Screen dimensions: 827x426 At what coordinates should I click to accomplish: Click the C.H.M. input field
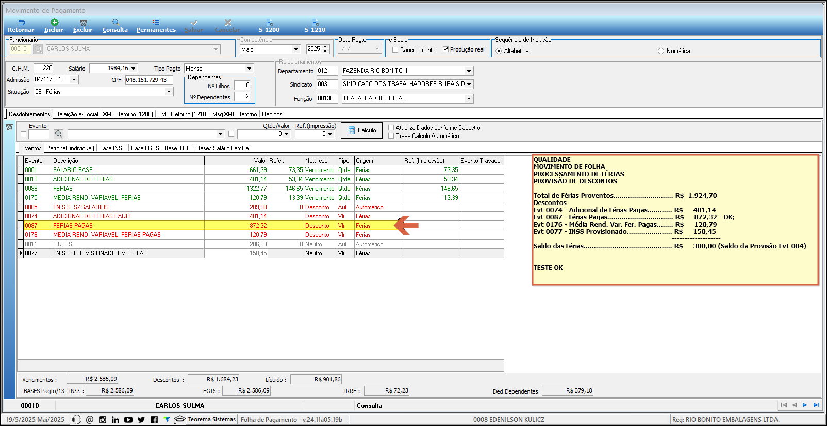pyautogui.click(x=44, y=68)
